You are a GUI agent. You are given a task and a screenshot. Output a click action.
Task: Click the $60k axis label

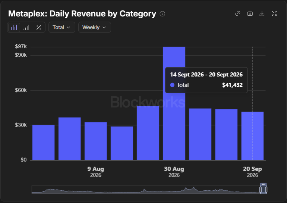(x=21, y=90)
